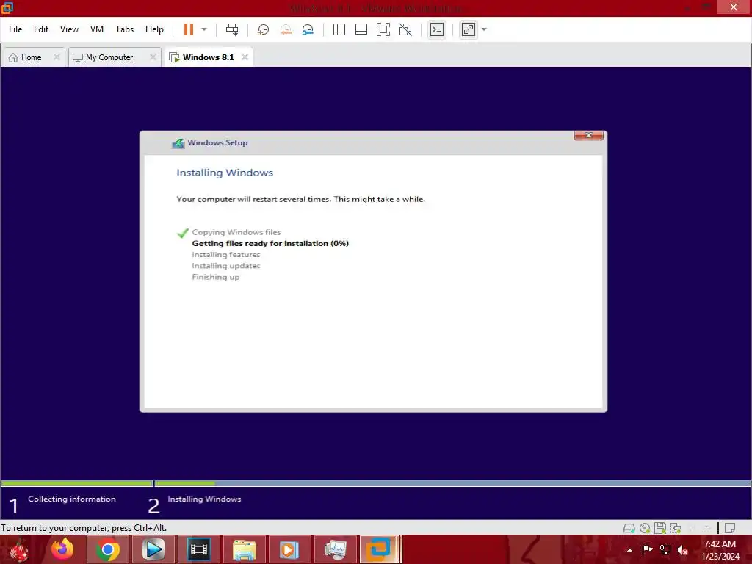This screenshot has height=564, width=752.
Task: Open the Edit menu
Action: [41, 29]
